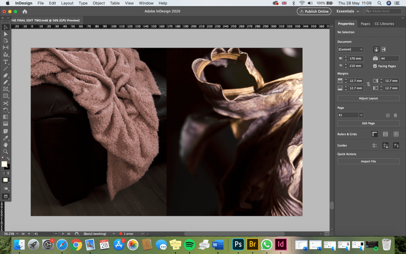Viewport: 406px width, 254px height.
Task: Click the fill color swatch
Action: 4,164
